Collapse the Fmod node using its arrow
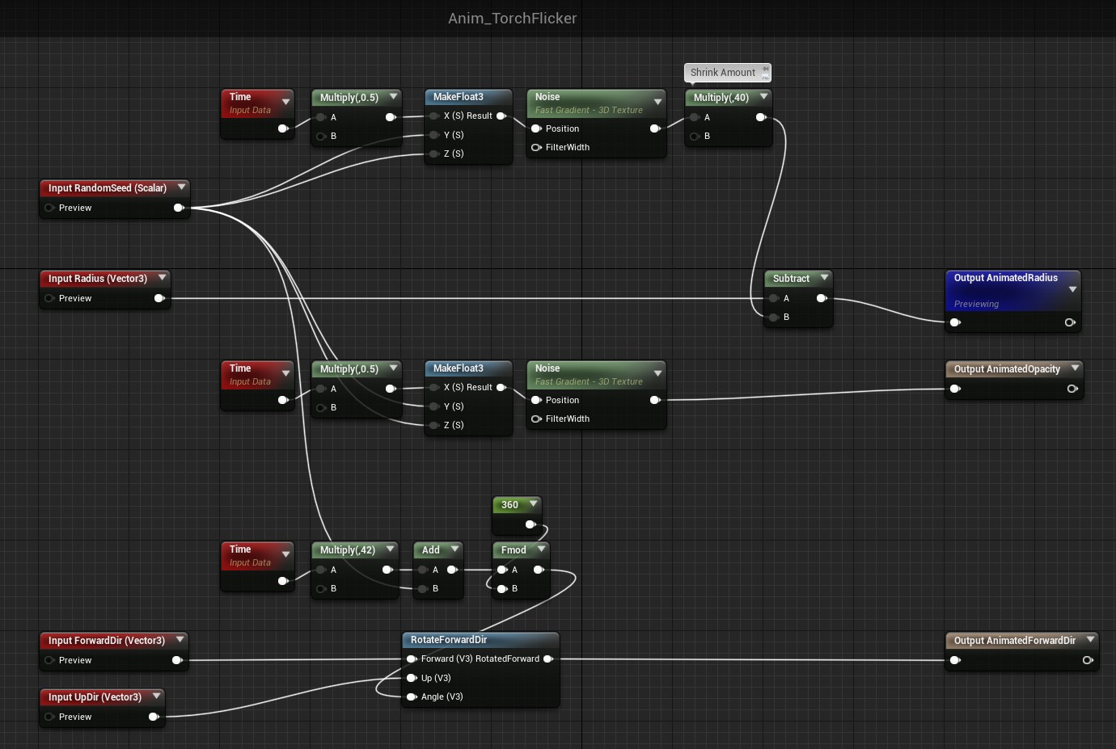The width and height of the screenshot is (1116, 749). tap(541, 549)
